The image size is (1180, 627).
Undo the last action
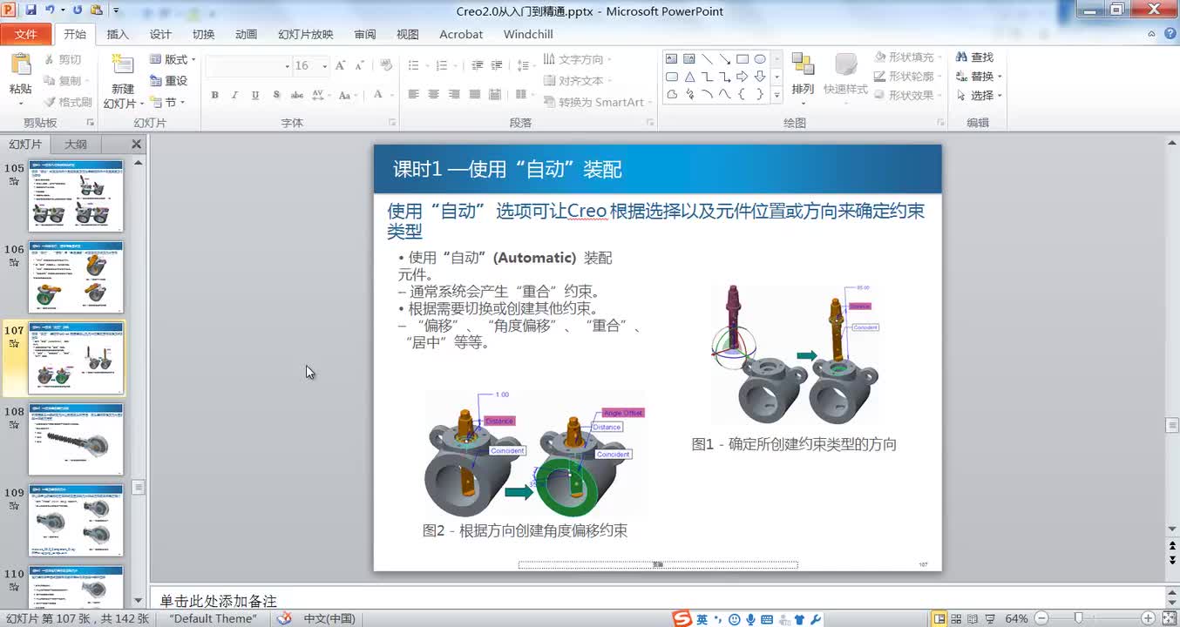point(51,10)
